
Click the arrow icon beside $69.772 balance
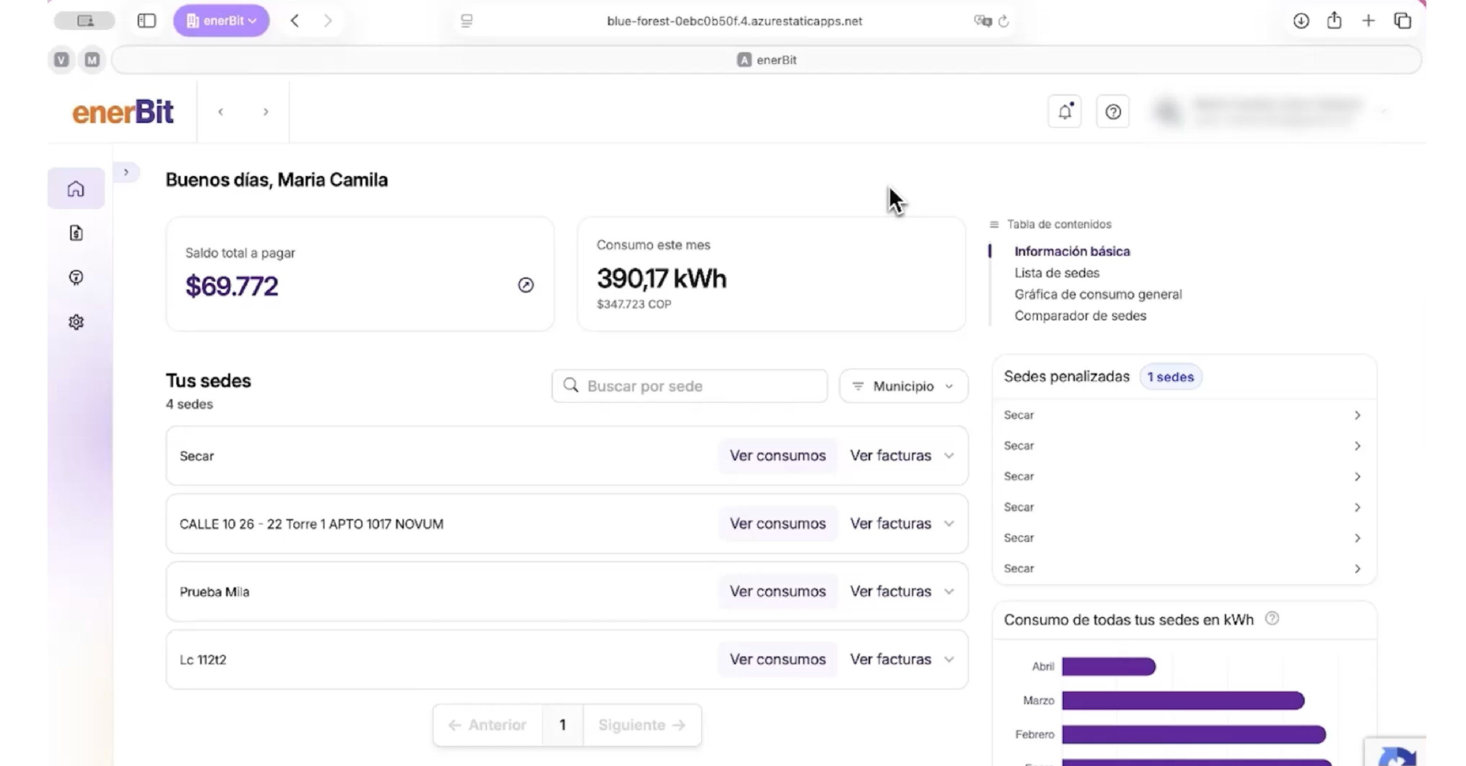526,285
